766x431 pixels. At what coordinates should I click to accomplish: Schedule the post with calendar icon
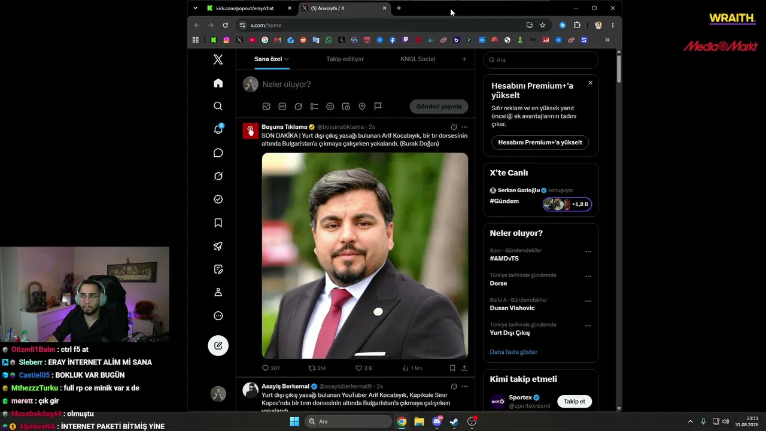[346, 107]
